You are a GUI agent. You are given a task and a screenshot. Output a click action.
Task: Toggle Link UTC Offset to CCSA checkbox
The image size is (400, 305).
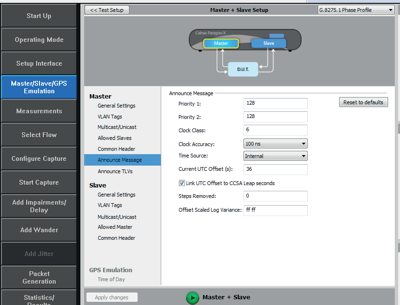(182, 183)
